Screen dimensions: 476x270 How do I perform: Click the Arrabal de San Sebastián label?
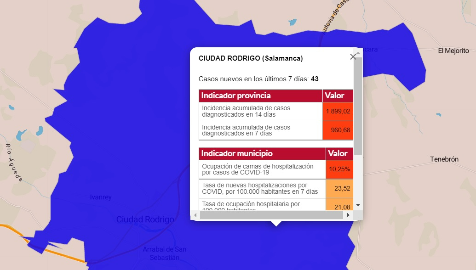tap(164, 253)
